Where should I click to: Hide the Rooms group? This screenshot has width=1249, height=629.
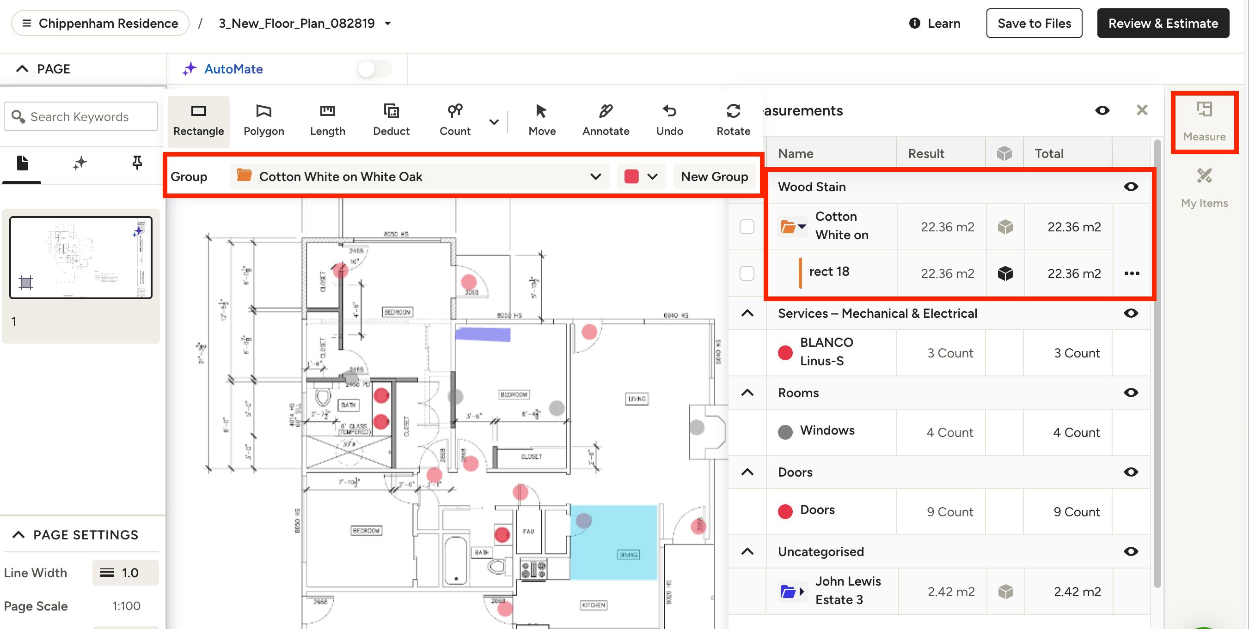coord(1131,393)
